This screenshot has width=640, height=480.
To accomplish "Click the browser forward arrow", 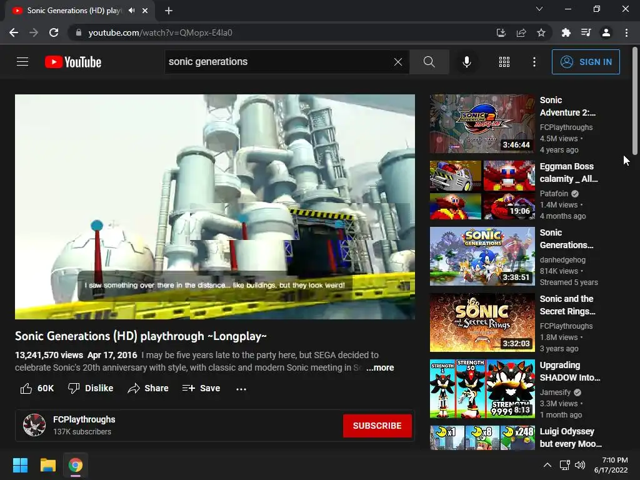I will (x=34, y=32).
